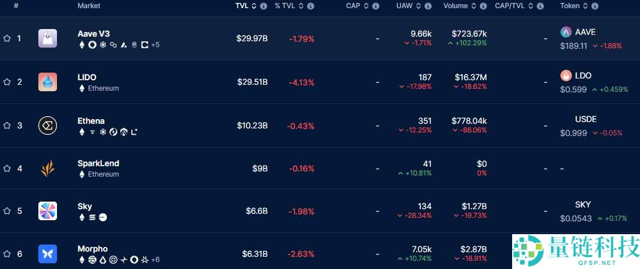Click the LDO token icon

pos(566,76)
